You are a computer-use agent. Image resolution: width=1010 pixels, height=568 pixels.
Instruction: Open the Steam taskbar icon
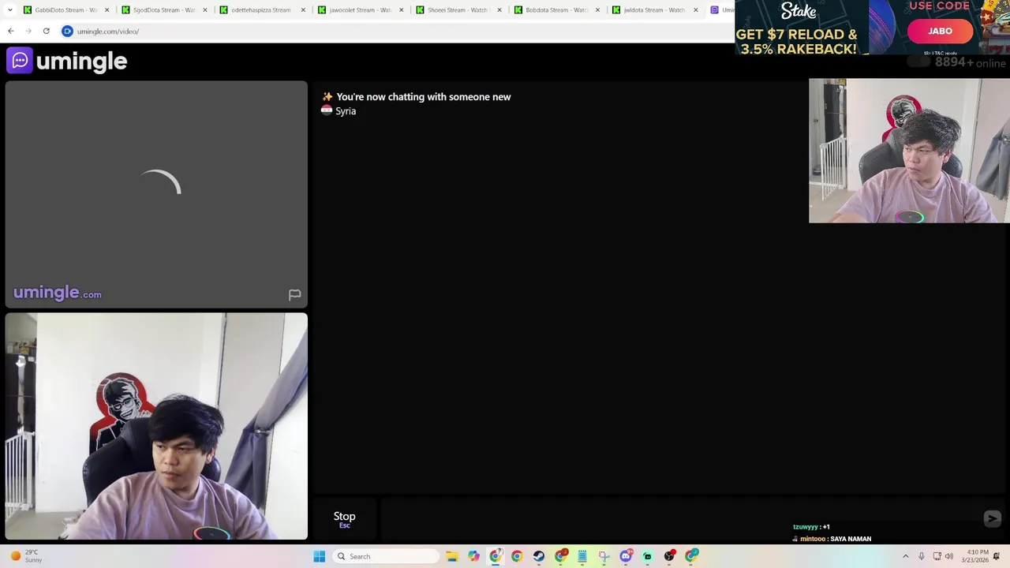tap(538, 556)
